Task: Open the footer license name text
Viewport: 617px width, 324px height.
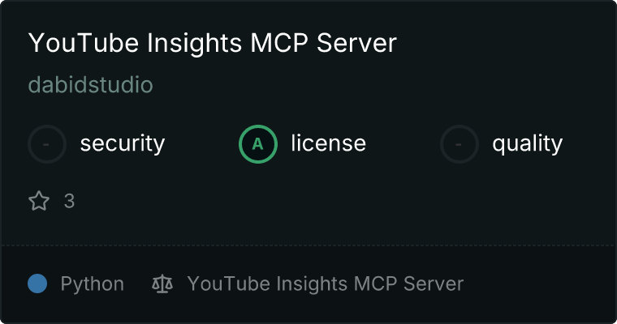Action: click(x=326, y=283)
